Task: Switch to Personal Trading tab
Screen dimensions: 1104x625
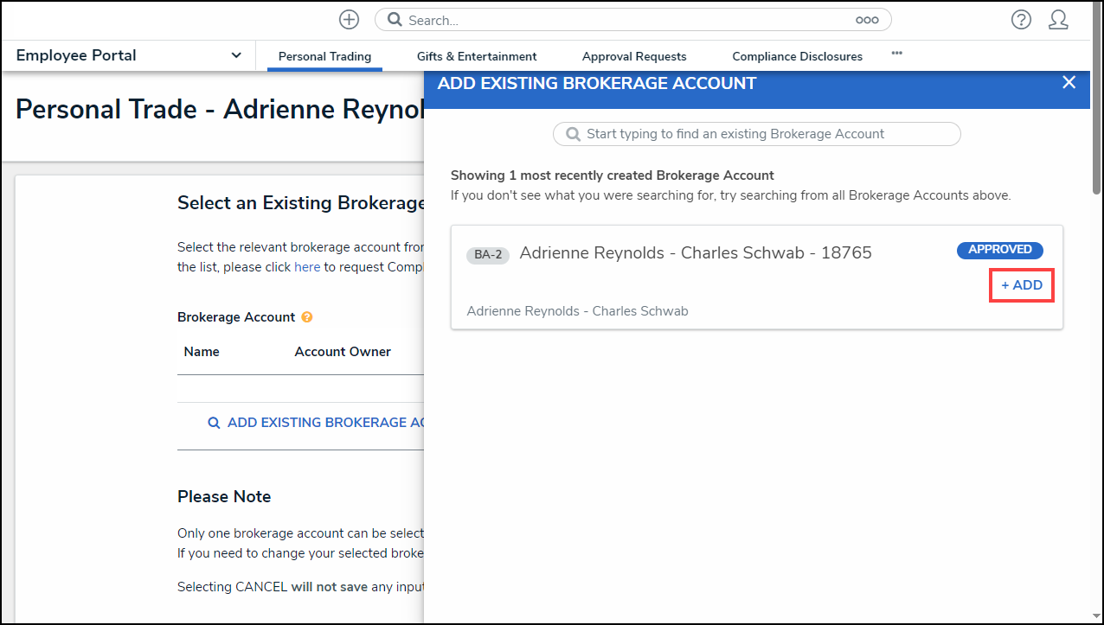Action: 324,56
